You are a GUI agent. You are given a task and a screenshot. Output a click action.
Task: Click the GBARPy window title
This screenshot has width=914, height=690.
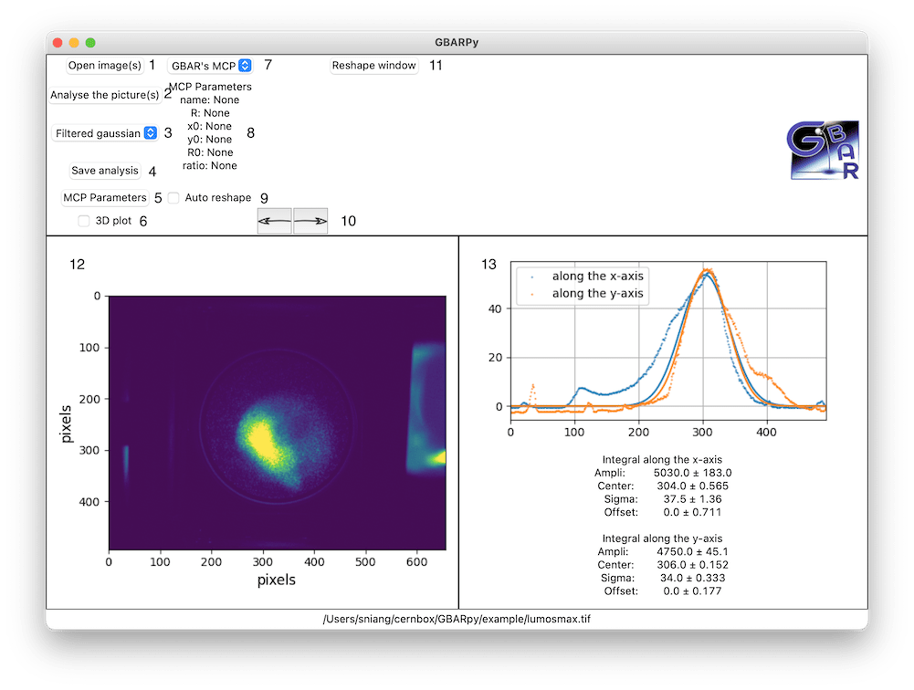(x=457, y=43)
